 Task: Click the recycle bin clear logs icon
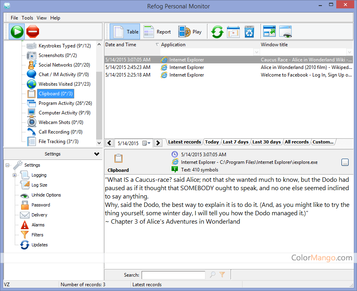[249, 32]
